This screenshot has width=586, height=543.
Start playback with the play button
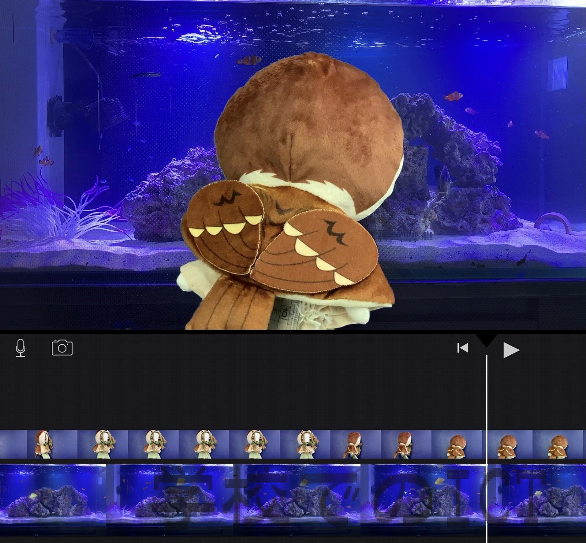coord(511,350)
